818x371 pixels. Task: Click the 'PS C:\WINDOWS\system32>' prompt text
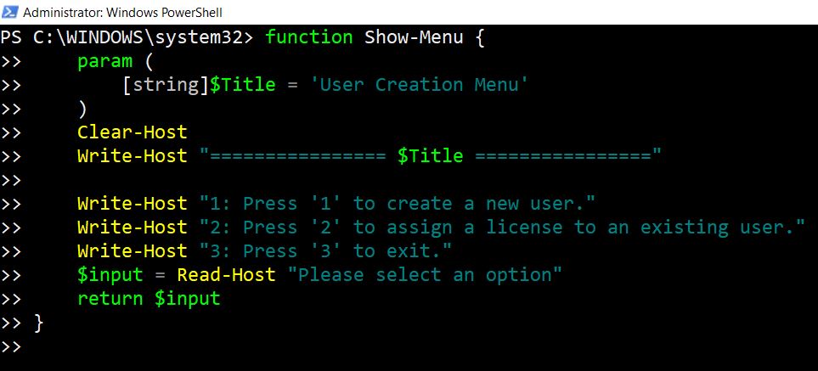click(127, 37)
